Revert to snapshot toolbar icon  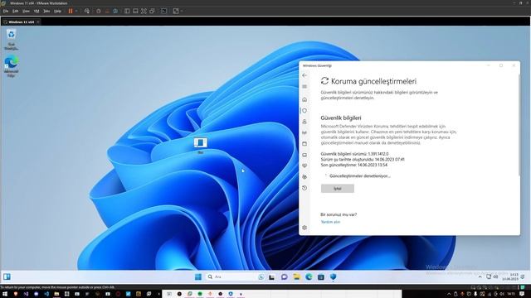(x=107, y=11)
